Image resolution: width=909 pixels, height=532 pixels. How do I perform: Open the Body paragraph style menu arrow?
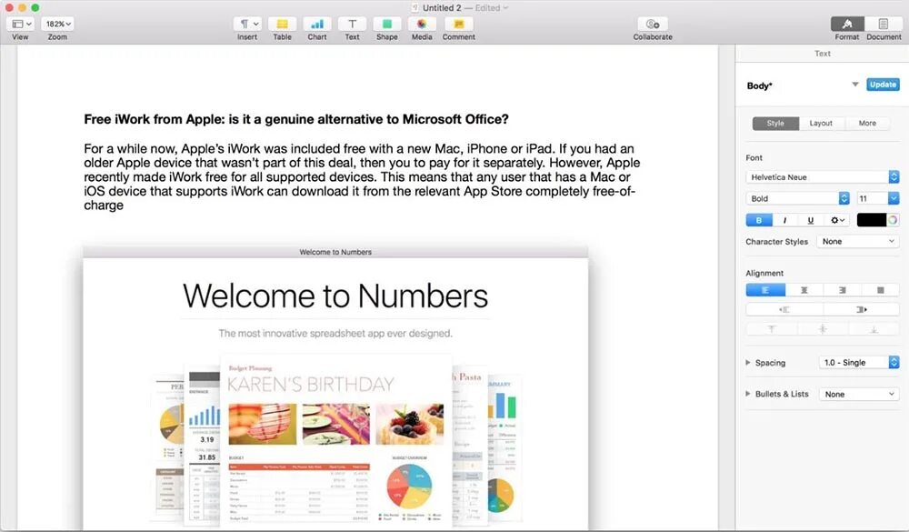click(855, 85)
